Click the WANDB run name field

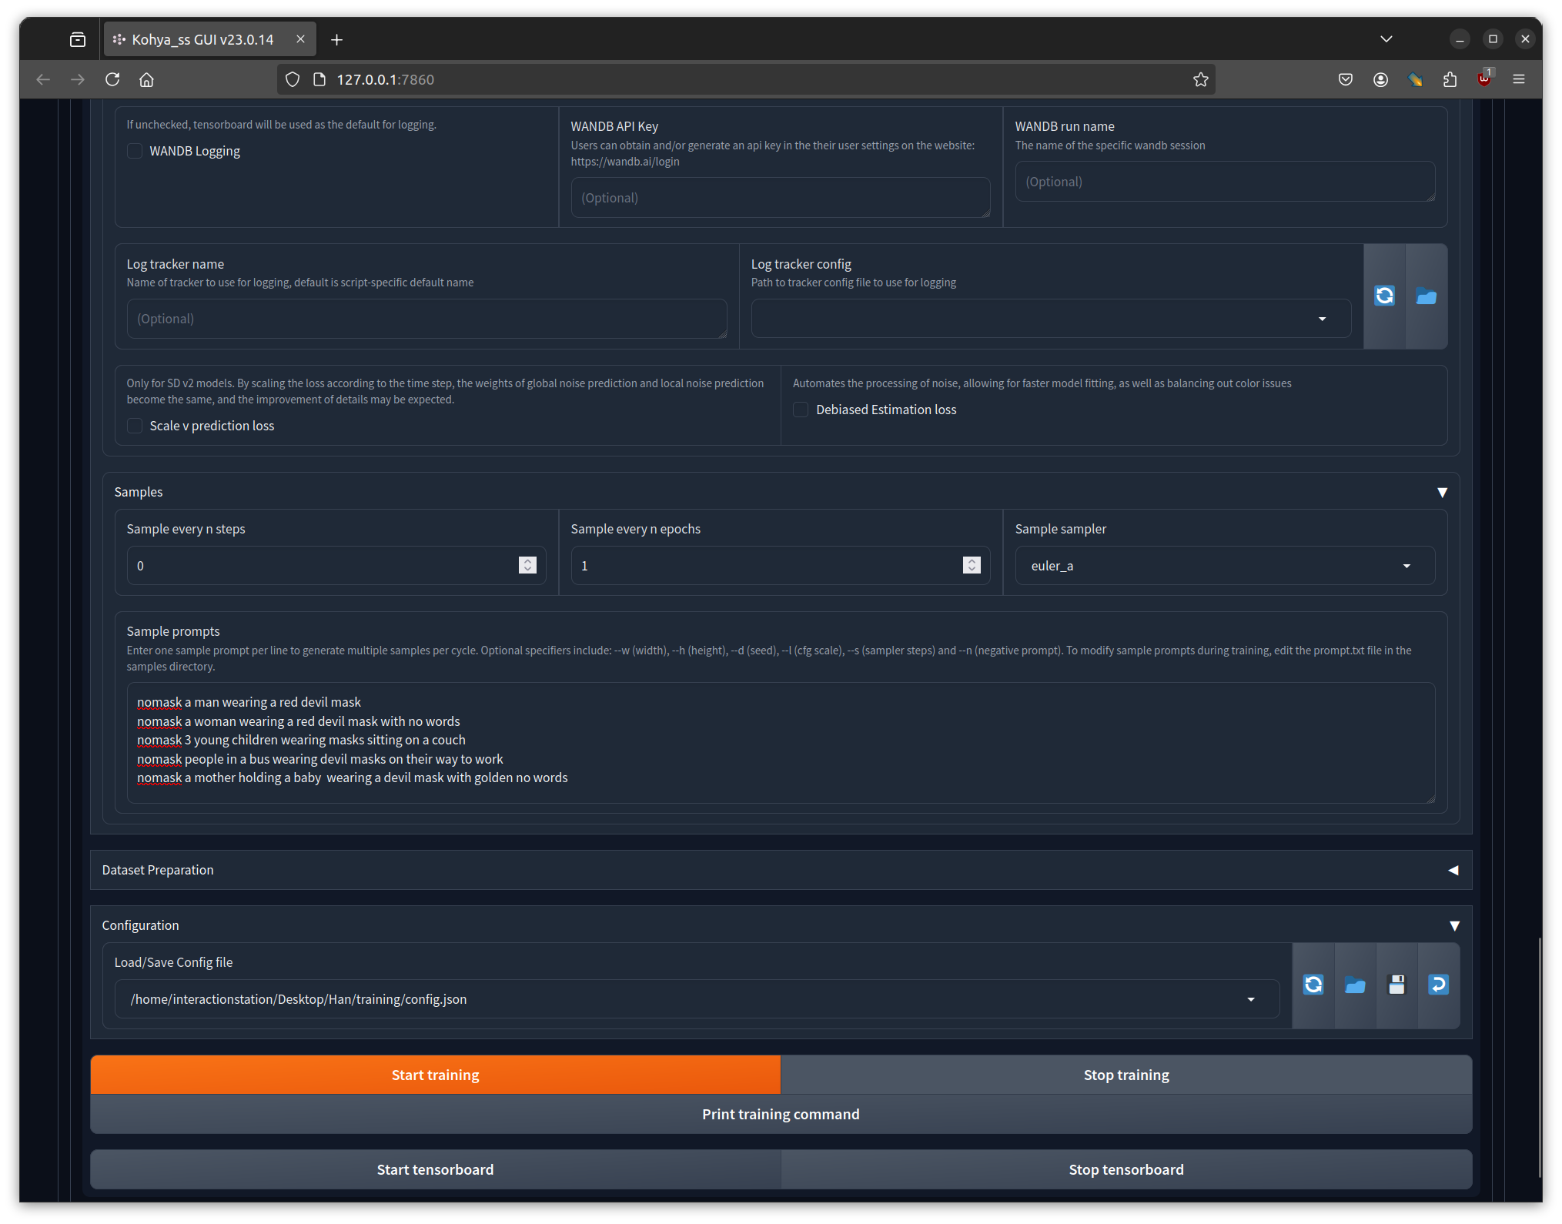tap(1225, 182)
